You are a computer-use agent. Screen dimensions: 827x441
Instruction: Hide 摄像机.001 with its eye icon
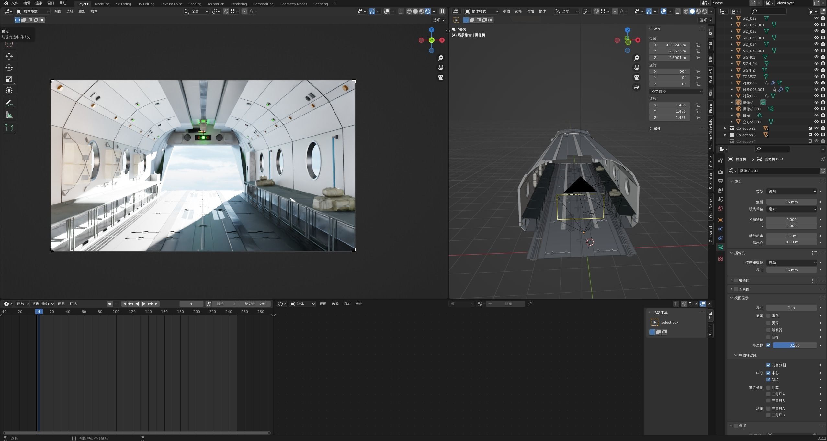[816, 109]
